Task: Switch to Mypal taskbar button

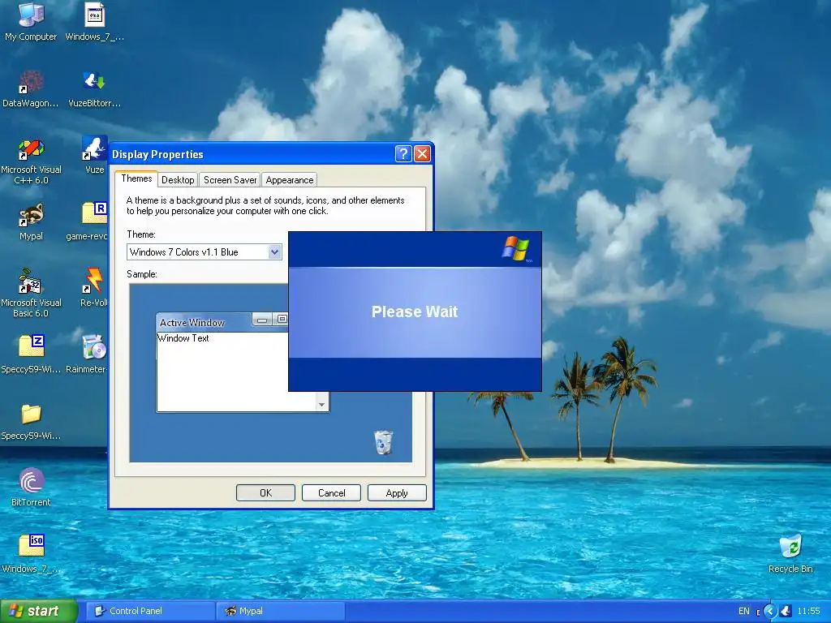Action: coord(281,611)
